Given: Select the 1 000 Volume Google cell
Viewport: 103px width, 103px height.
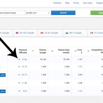Looking at the screenshot, I should pyautogui.click(x=43, y=91).
